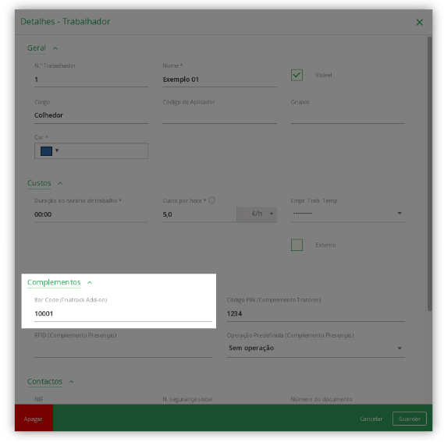
Task: Click the Bar Code field with 10001
Action: click(123, 314)
